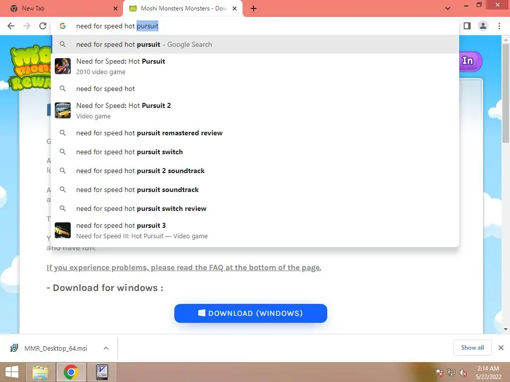Click the Download (Windows) button
This screenshot has height=382, width=510.
pos(251,313)
